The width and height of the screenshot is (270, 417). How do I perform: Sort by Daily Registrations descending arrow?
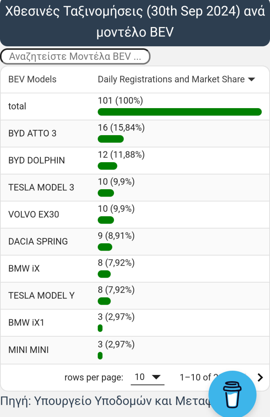(252, 80)
